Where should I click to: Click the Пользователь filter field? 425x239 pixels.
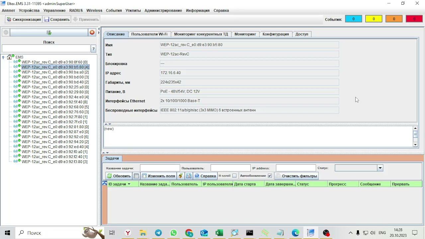(x=230, y=168)
